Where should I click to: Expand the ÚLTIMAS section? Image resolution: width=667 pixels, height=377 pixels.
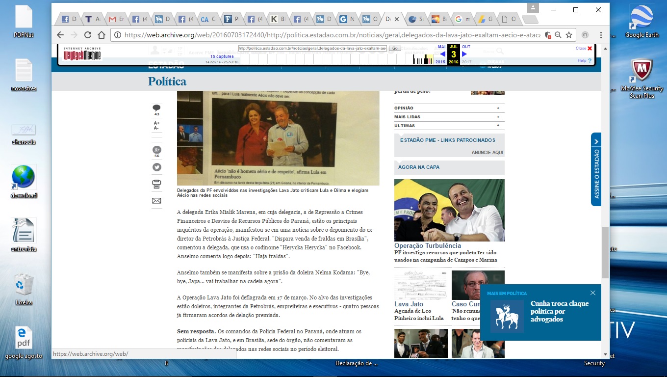449,126
